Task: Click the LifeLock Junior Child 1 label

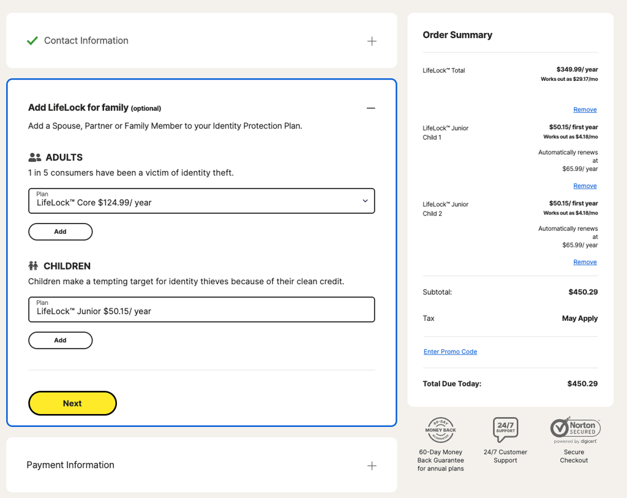Action: point(446,133)
